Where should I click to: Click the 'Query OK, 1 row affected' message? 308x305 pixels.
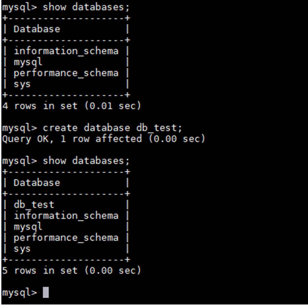[72, 139]
